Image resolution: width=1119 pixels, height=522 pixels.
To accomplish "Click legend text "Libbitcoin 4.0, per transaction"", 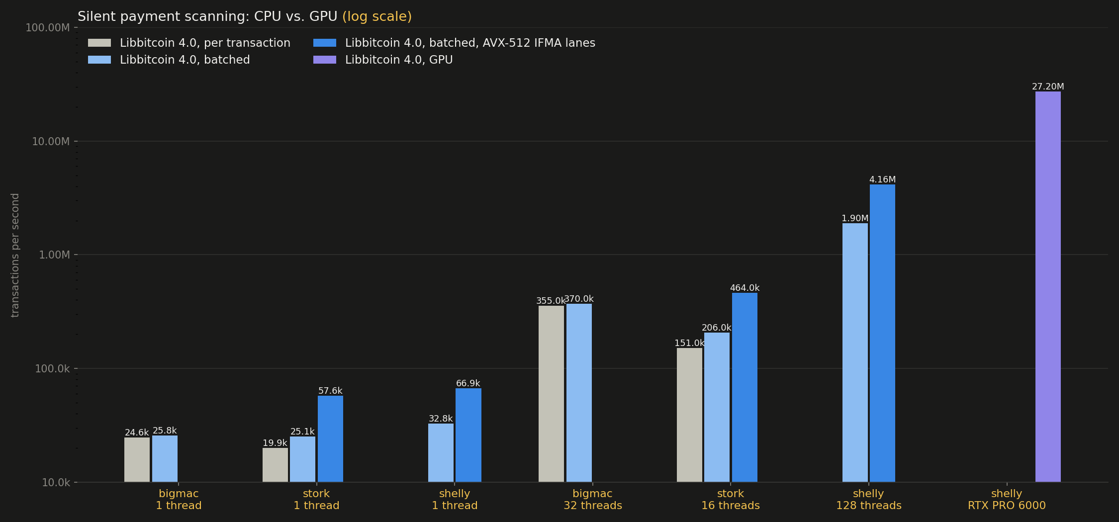I will coord(205,43).
